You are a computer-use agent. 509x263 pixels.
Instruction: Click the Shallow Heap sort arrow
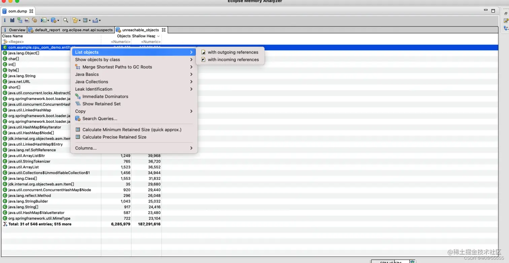tap(158, 36)
